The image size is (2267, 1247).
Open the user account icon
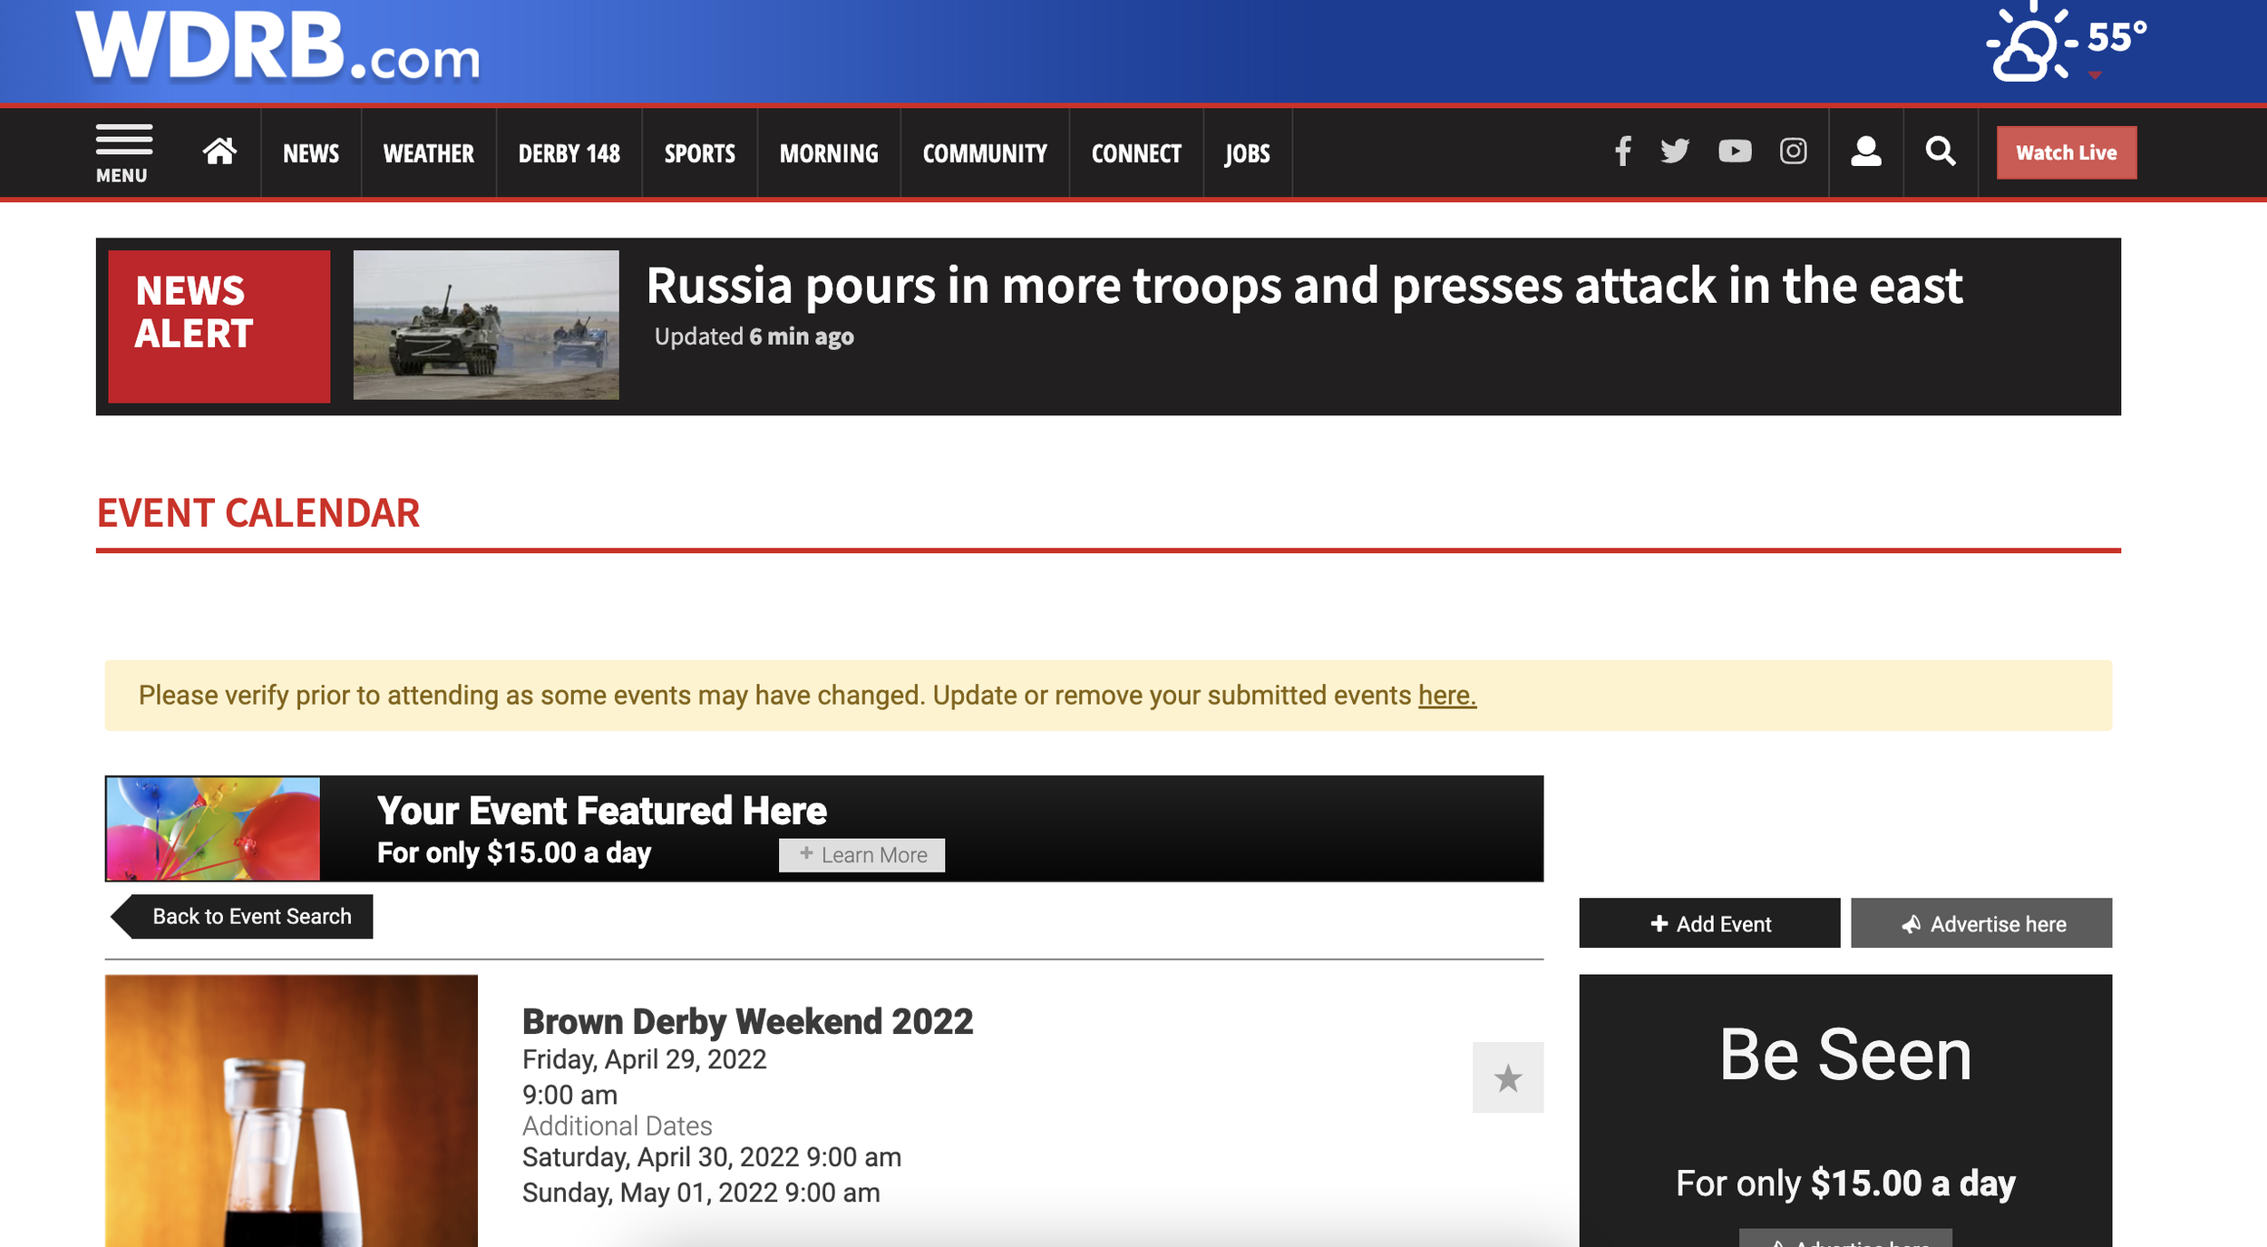pos(1865,151)
